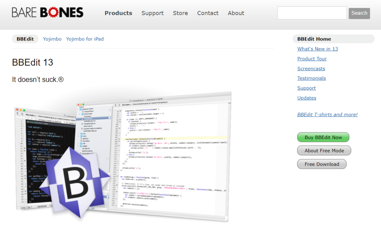Click the Free Download button
The width and height of the screenshot is (381, 225).
tap(322, 164)
